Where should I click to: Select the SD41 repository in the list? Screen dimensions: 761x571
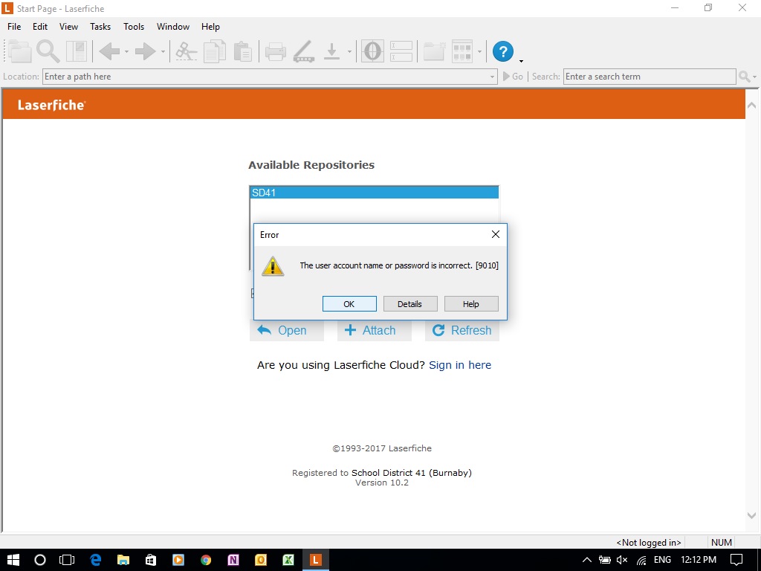[375, 193]
